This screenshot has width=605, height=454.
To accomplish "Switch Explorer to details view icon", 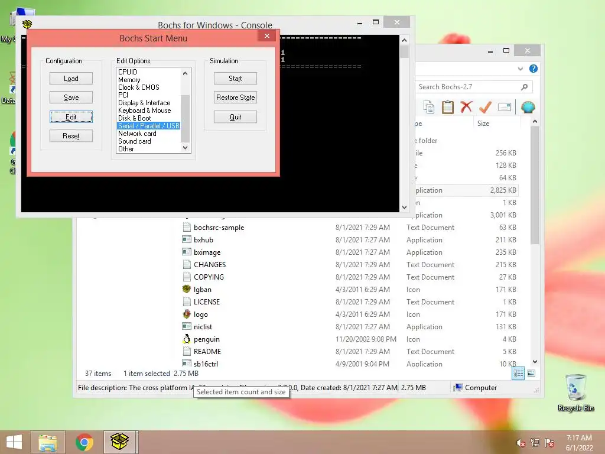I will tap(518, 374).
